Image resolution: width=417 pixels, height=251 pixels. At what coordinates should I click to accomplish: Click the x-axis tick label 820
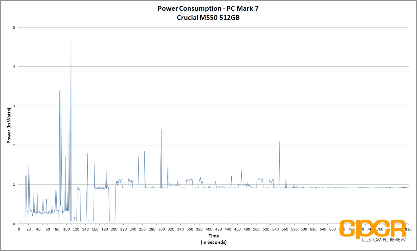click(409, 229)
